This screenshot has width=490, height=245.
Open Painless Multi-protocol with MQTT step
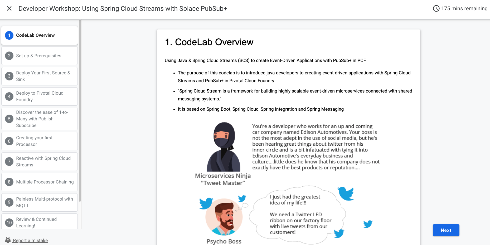(44, 202)
